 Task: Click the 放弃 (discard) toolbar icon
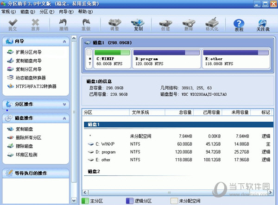coord(35,25)
